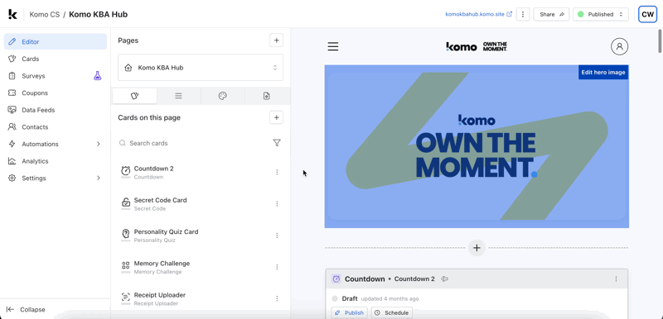Expand the Automations submenu chevron

[x=98, y=144]
